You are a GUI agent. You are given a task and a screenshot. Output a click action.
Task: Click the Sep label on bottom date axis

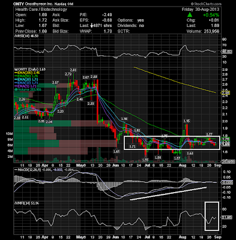(217, 237)
